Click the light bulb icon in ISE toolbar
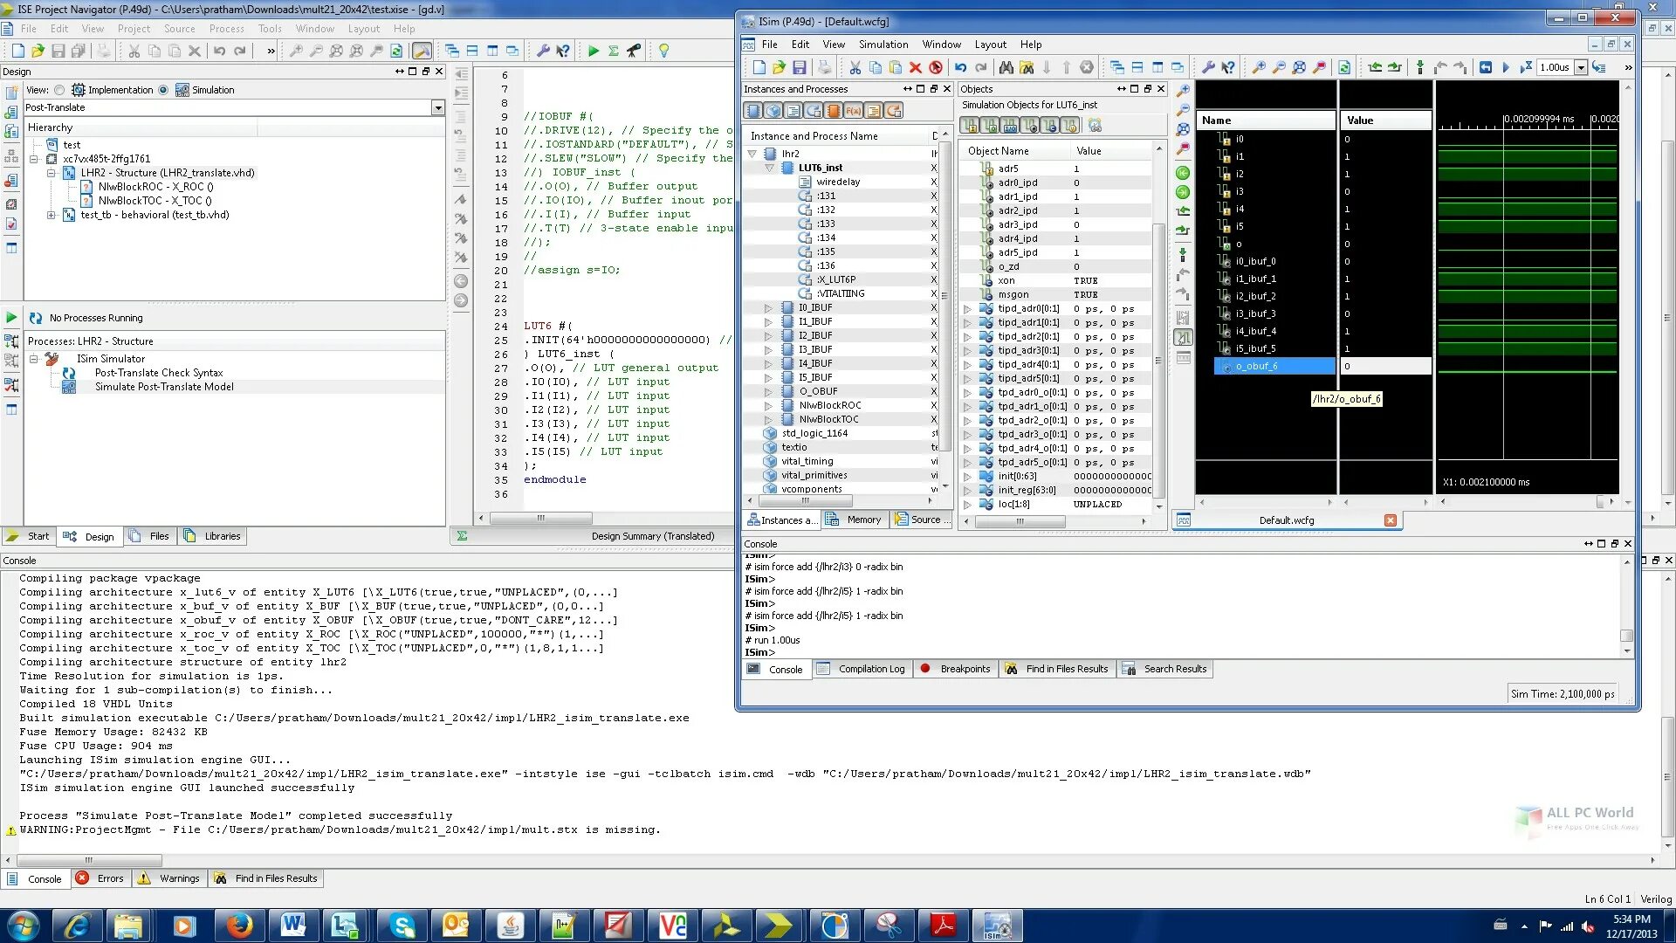The image size is (1676, 943). pyautogui.click(x=663, y=52)
